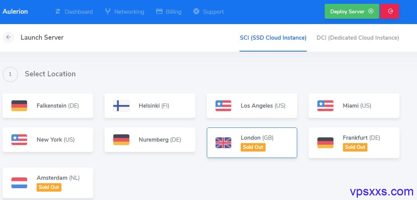Choose New York (US) location
Screen dimensions: 417x200
tap(48, 140)
